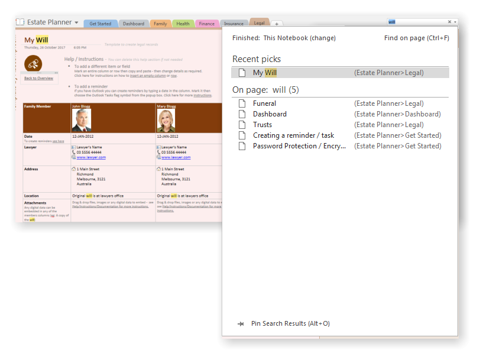Image resolution: width=480 pixels, height=360 pixels.
Task: Clear the search box with the X icon
Action: click(449, 22)
